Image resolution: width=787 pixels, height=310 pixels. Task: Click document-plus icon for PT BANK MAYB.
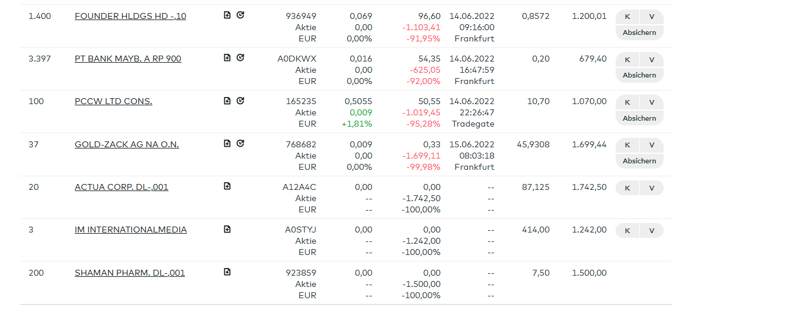pyautogui.click(x=227, y=57)
